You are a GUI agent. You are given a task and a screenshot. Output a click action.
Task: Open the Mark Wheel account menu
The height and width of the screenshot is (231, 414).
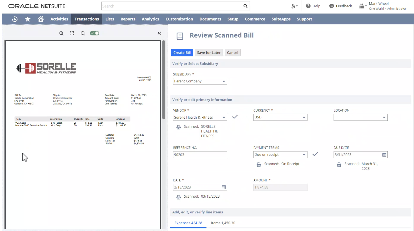(387, 6)
